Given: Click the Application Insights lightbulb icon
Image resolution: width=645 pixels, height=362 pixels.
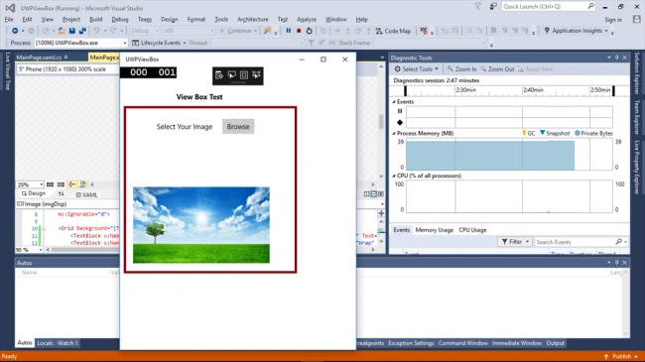Looking at the screenshot, I should coord(547,31).
